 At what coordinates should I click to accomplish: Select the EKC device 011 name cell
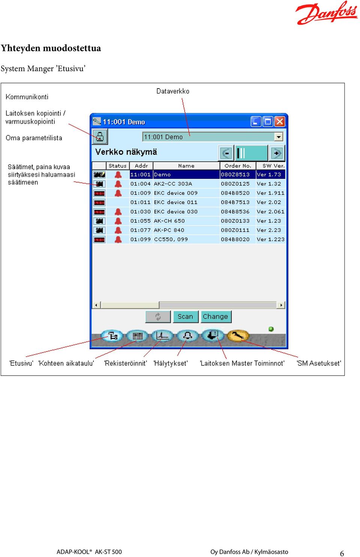[186, 203]
